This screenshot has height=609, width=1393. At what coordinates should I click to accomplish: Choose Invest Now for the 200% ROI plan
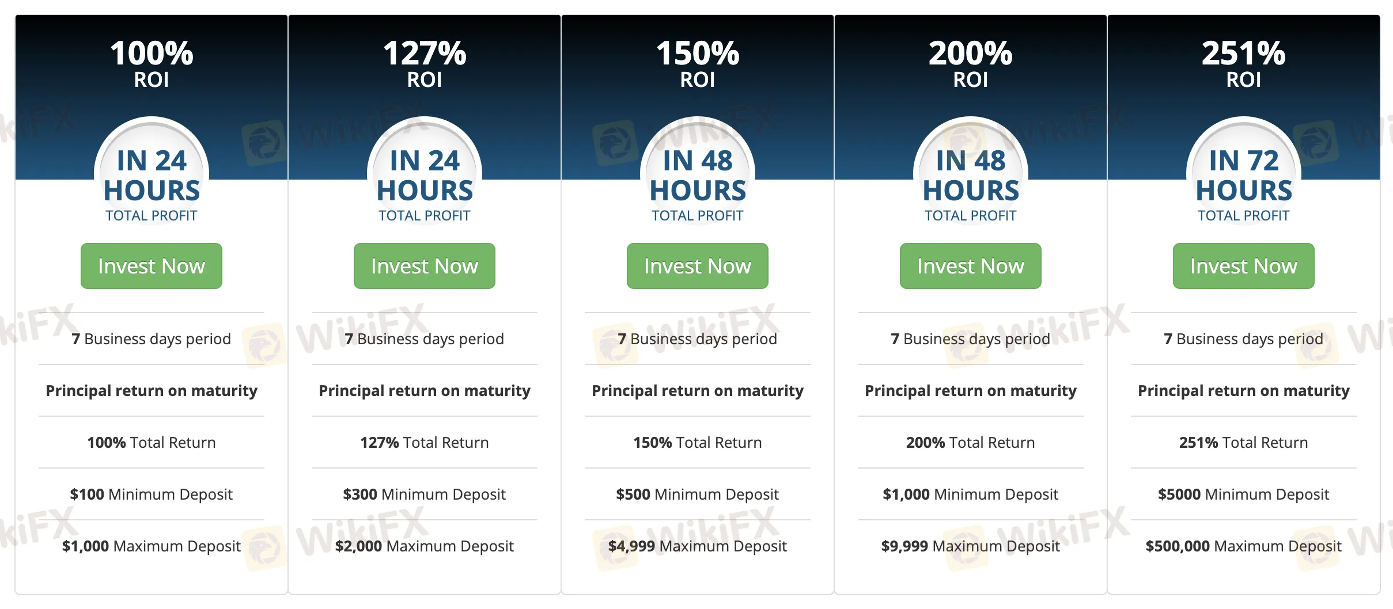(970, 266)
